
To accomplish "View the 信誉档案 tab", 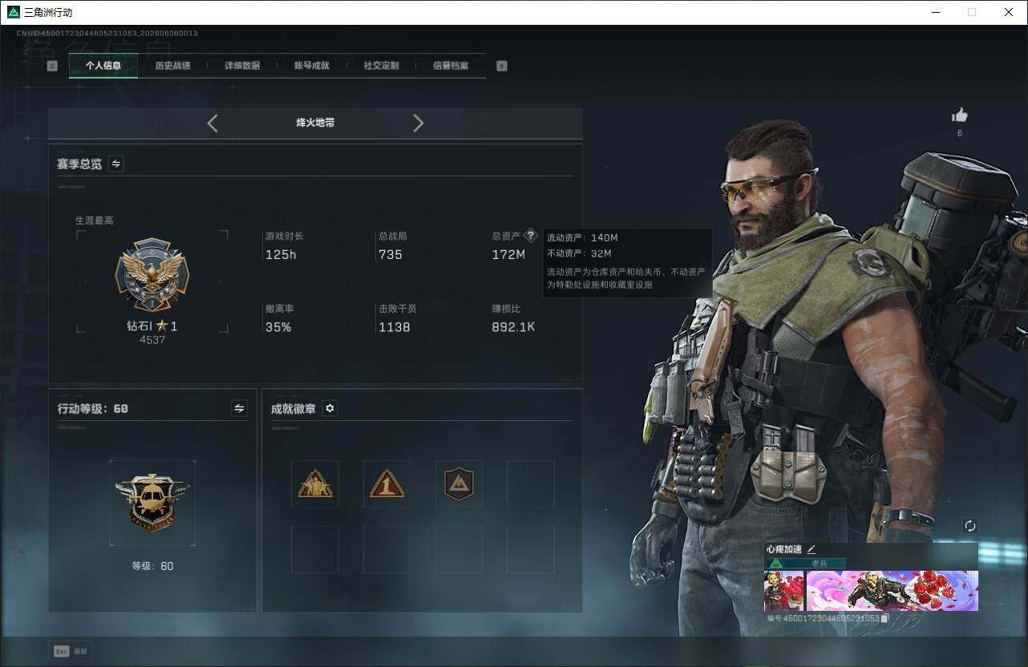I will click(451, 66).
